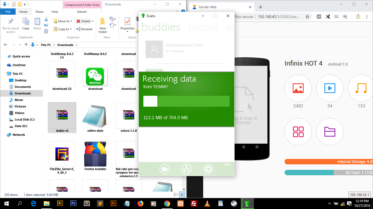Open Firefox from the taskbar
The width and height of the screenshot is (373, 209).
(x=140, y=203)
